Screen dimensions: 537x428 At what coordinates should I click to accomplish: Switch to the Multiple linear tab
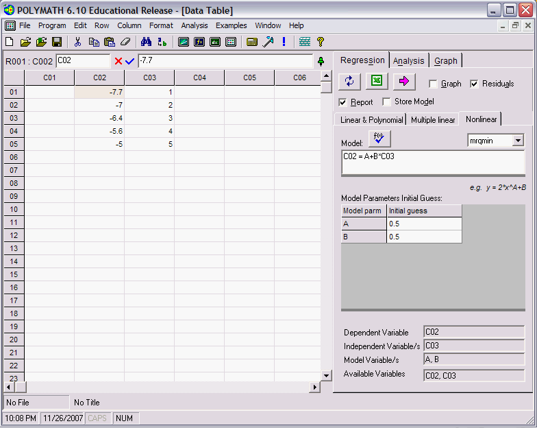(x=433, y=120)
